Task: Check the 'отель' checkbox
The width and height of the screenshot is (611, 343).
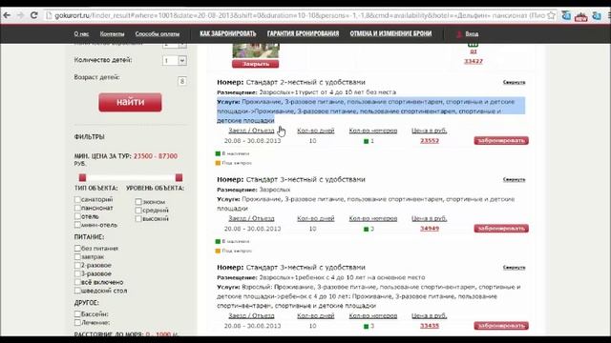Action: click(x=77, y=216)
